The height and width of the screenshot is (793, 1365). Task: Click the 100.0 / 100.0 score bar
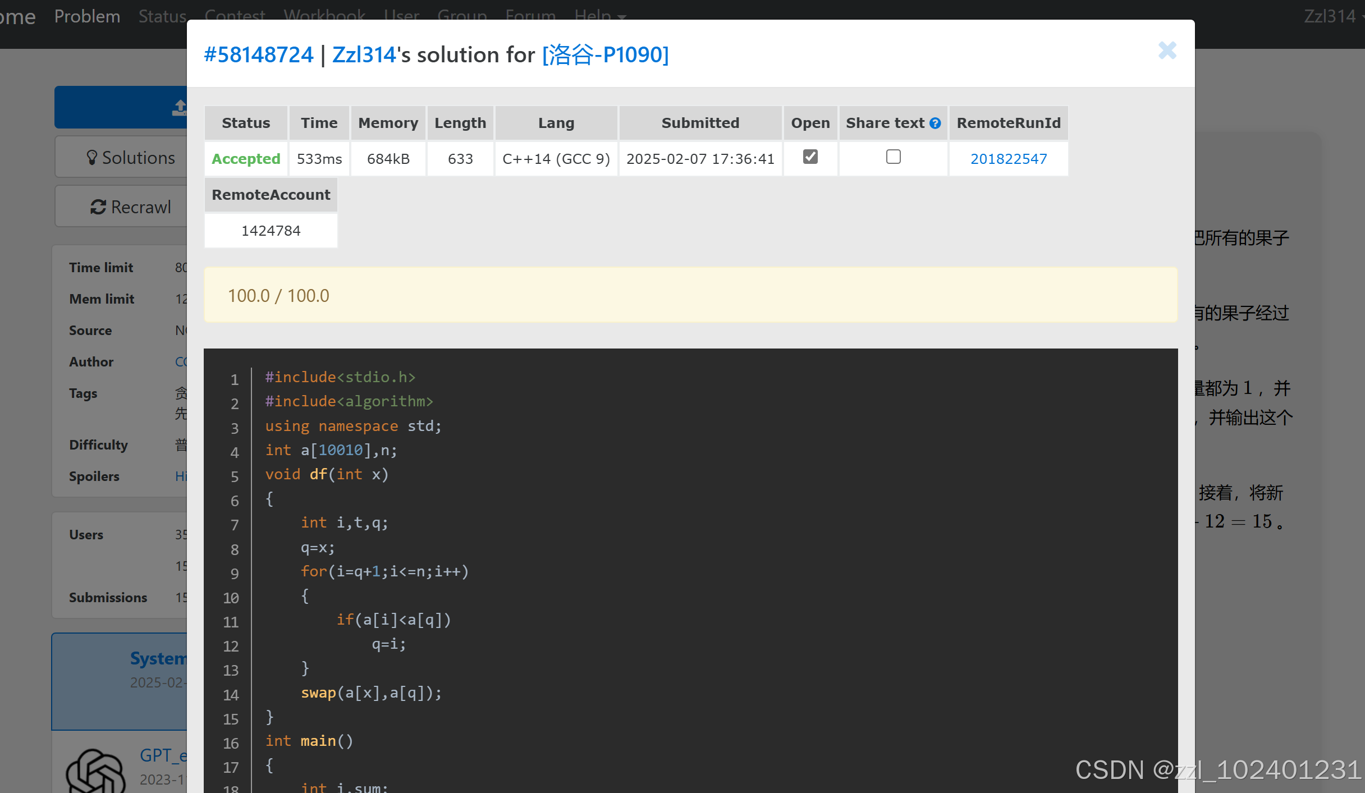point(690,295)
